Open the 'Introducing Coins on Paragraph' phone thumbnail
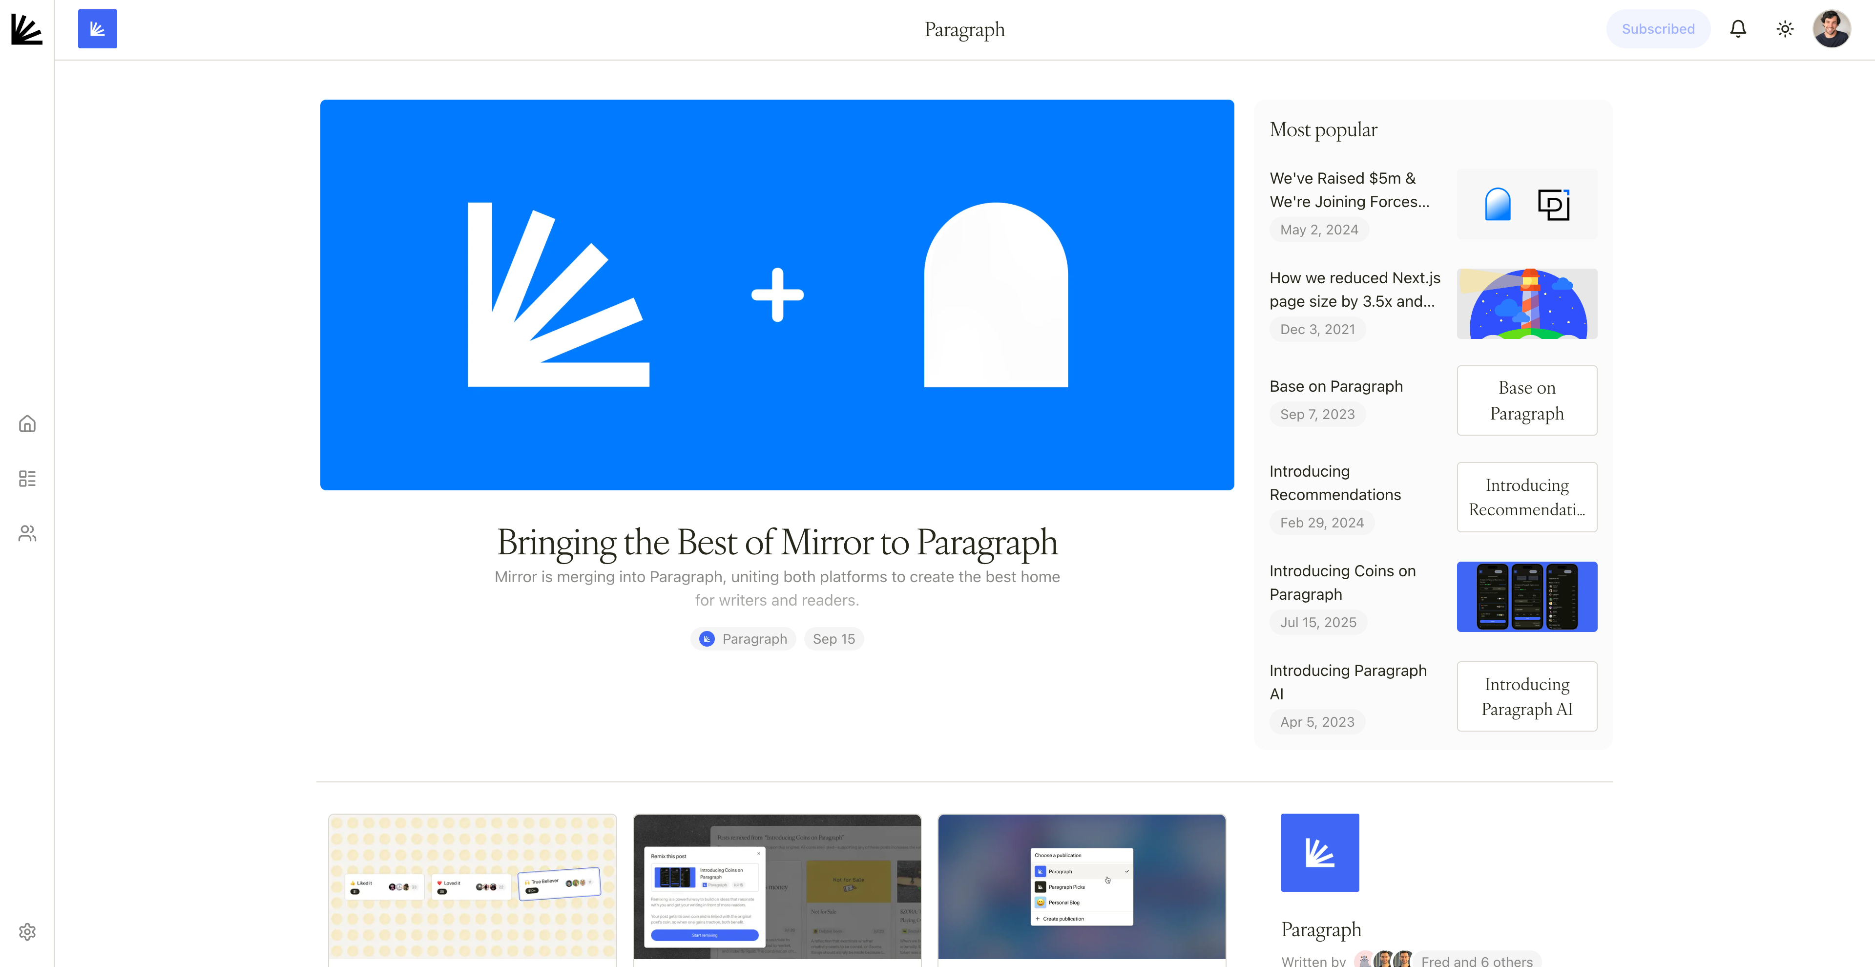Screen dimensions: 1875x967 (1526, 596)
